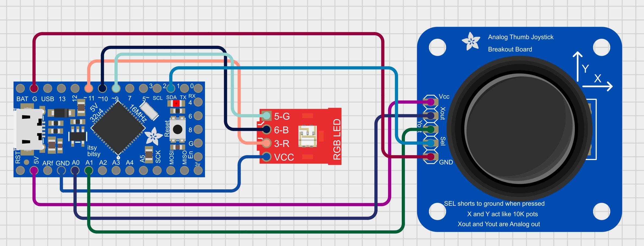Select the SCL pin on the ItsyBitsy
This screenshot has width=644, height=246.
(x=157, y=88)
